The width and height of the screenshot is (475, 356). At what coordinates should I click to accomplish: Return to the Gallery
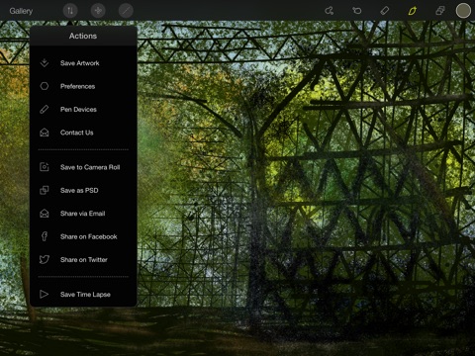[21, 11]
